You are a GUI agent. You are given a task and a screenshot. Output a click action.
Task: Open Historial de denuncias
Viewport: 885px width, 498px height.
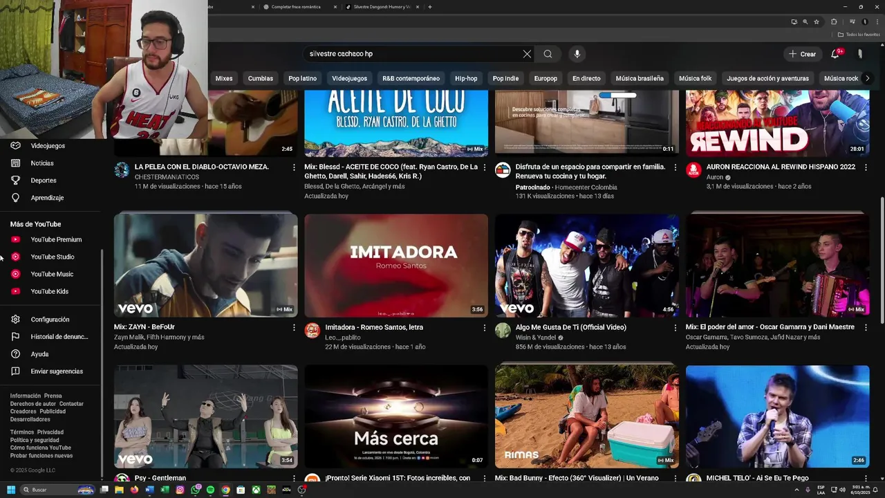tap(59, 337)
